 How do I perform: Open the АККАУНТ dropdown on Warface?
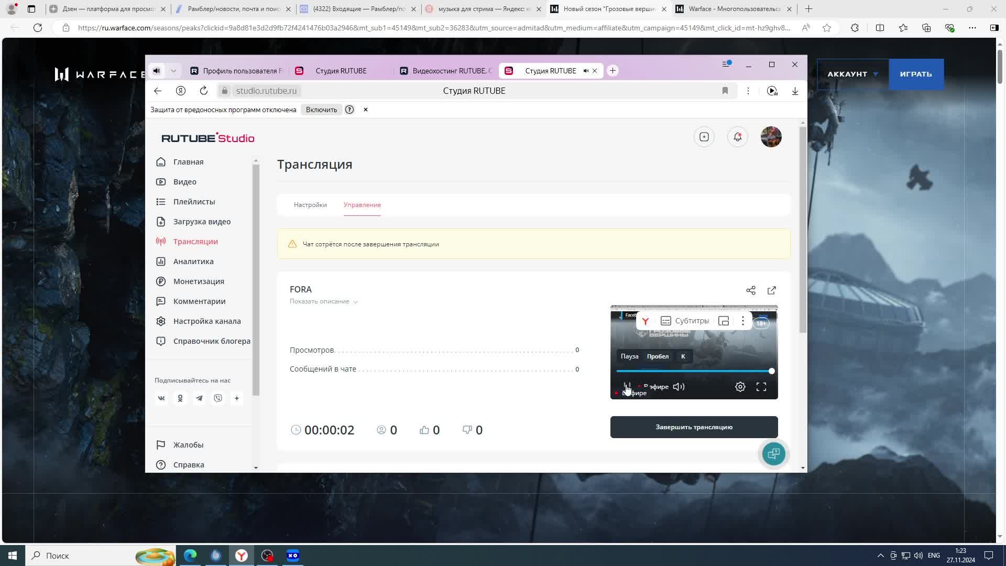click(852, 74)
